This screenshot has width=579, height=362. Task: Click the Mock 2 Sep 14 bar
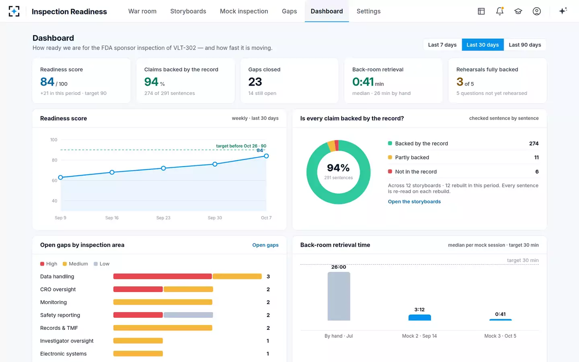[x=420, y=318]
